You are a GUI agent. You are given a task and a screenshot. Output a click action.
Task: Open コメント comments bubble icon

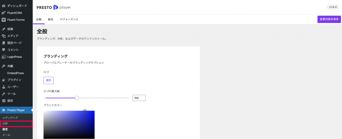tap(3, 50)
